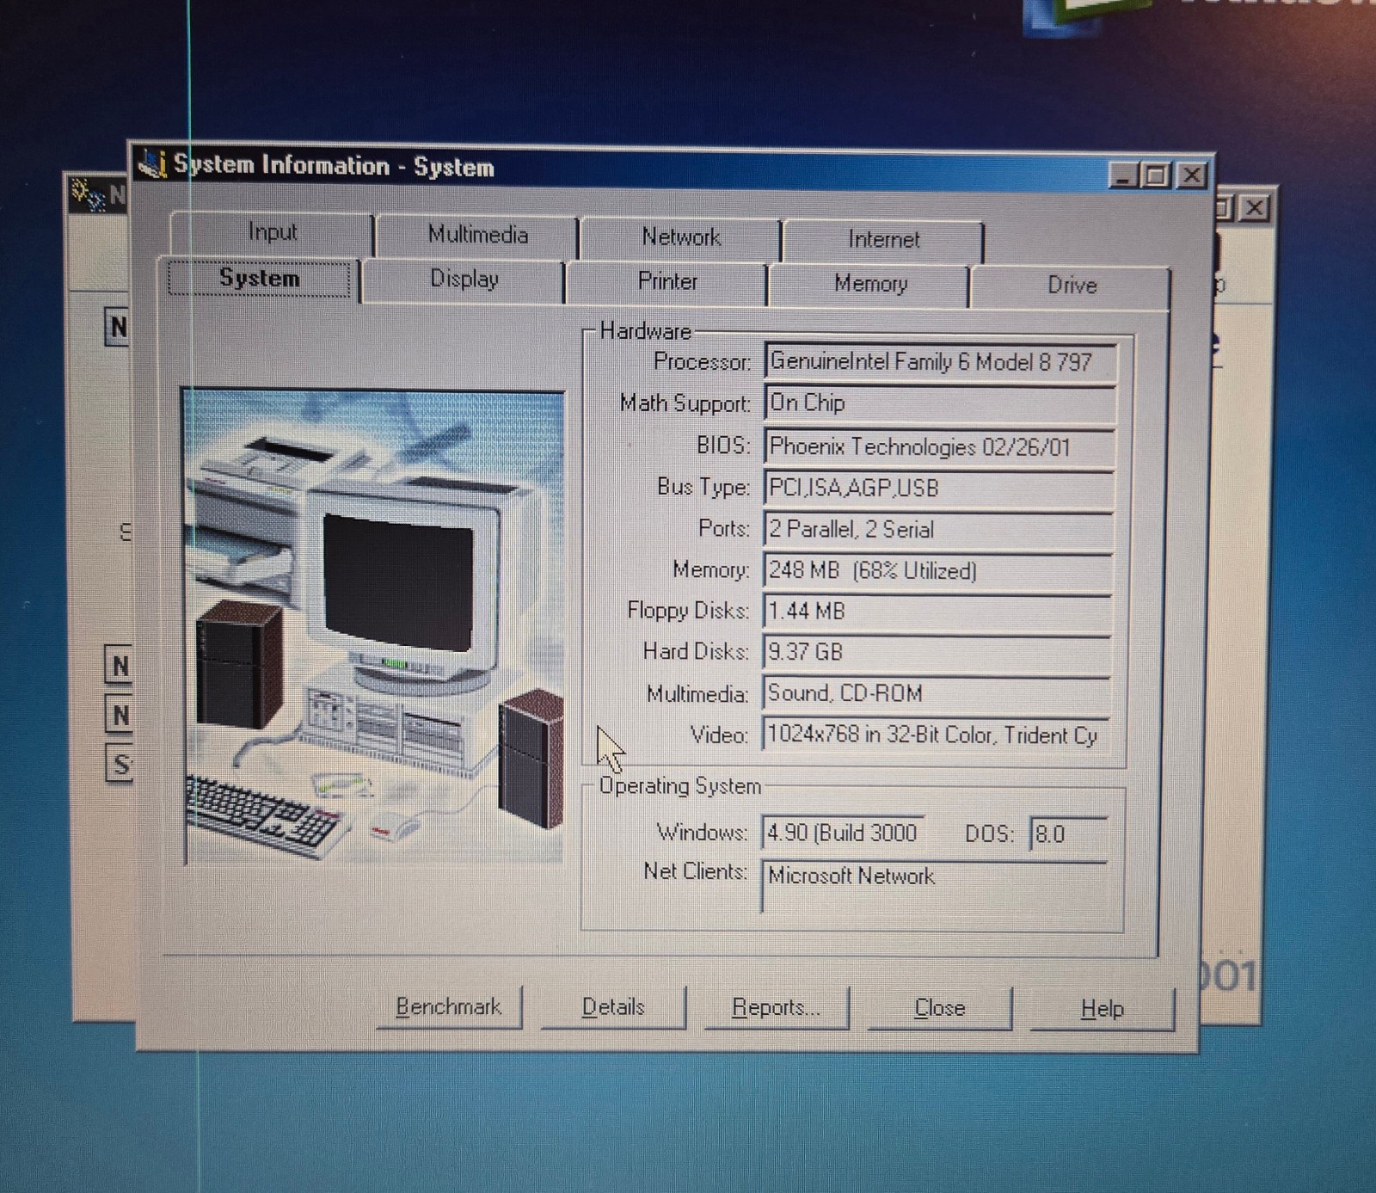Screen dimensions: 1376x1193
Task: Maximize the System Information window
Action: (x=1156, y=175)
